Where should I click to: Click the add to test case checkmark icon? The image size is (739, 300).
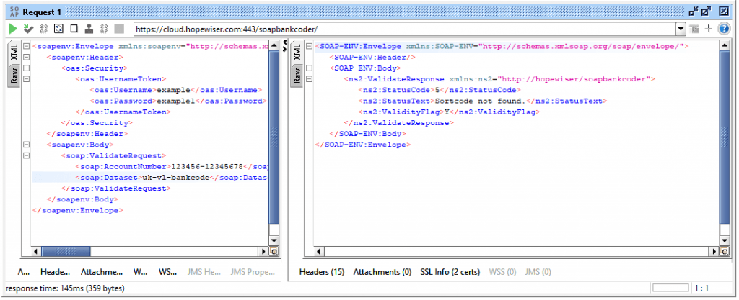pyautogui.click(x=28, y=29)
